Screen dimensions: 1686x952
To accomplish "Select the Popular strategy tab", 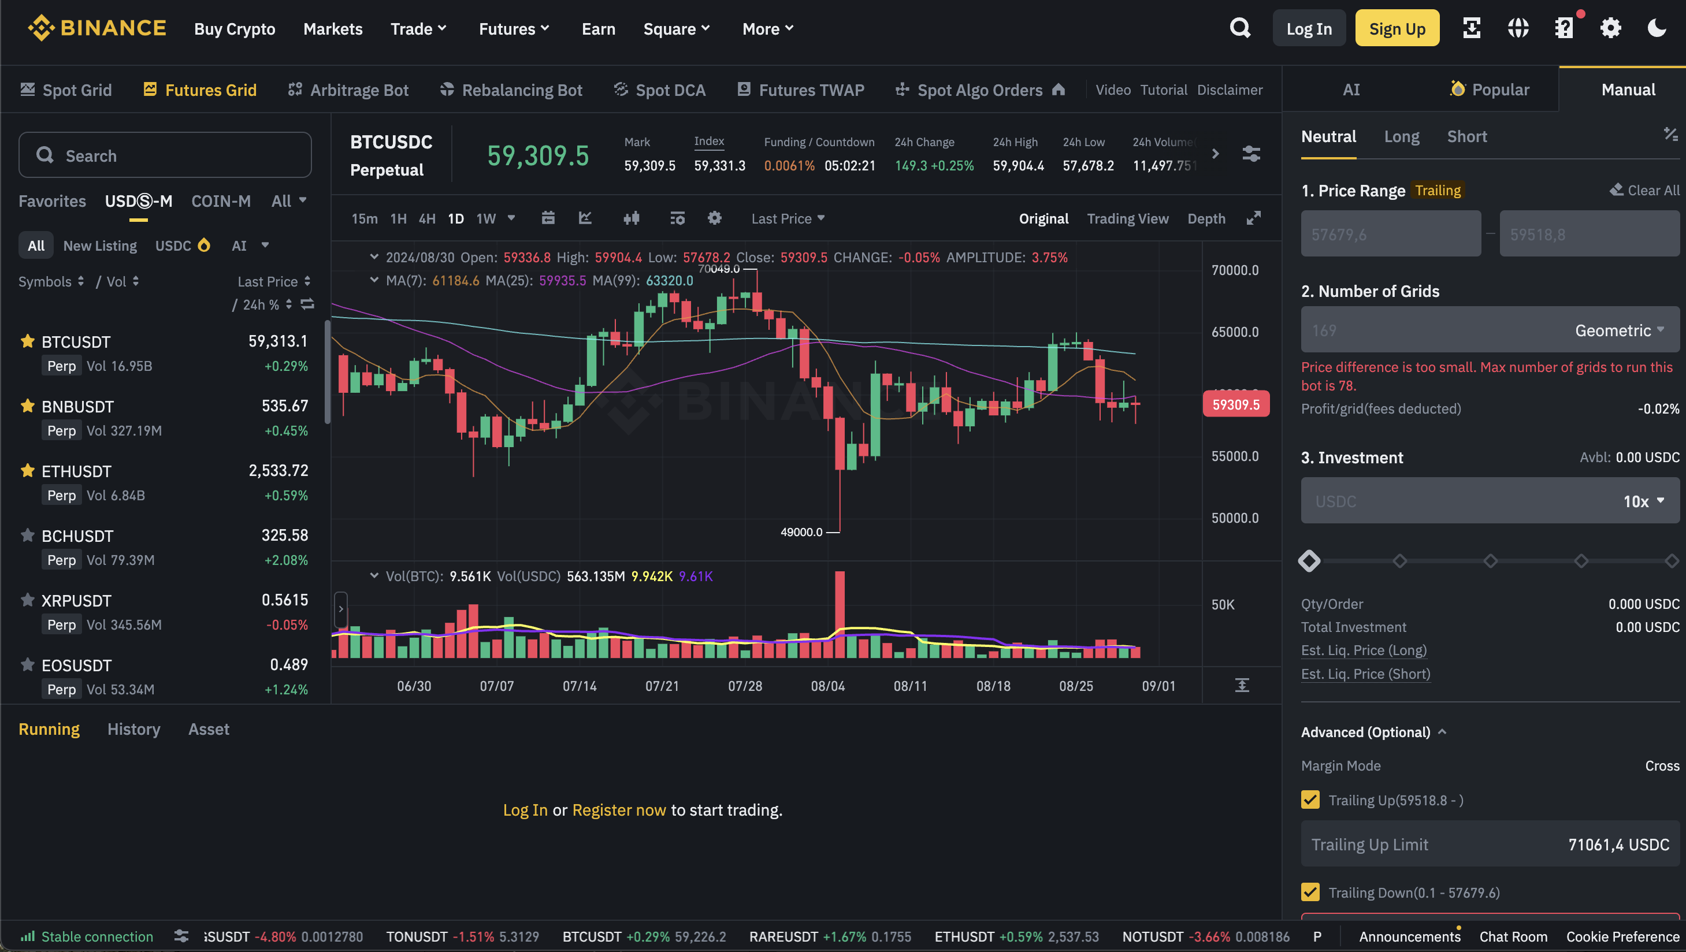I will [x=1490, y=89].
